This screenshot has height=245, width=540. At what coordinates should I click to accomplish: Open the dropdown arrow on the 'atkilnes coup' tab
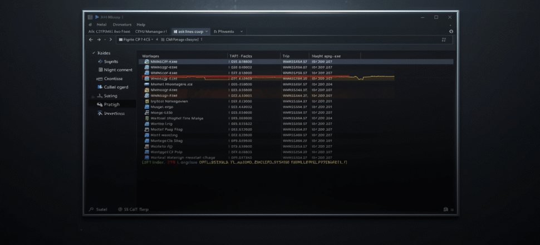(207, 32)
